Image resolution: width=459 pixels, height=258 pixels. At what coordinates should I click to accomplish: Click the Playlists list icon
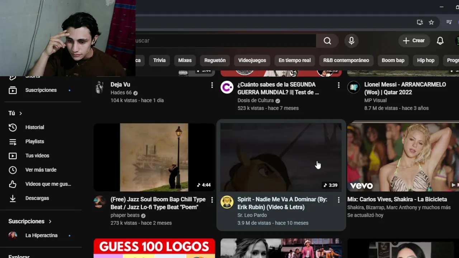(13, 142)
